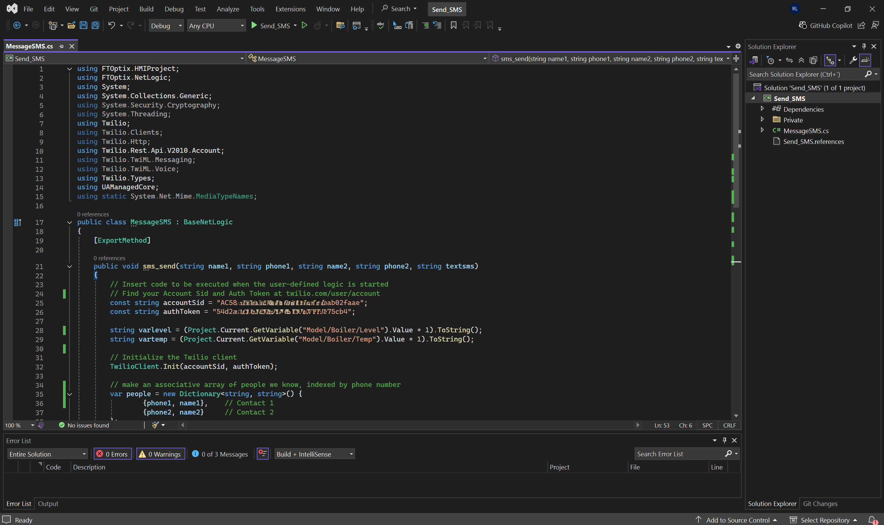Screen dimensions: 884x525
Task: Click in the Search Error List field
Action: tap(679, 454)
